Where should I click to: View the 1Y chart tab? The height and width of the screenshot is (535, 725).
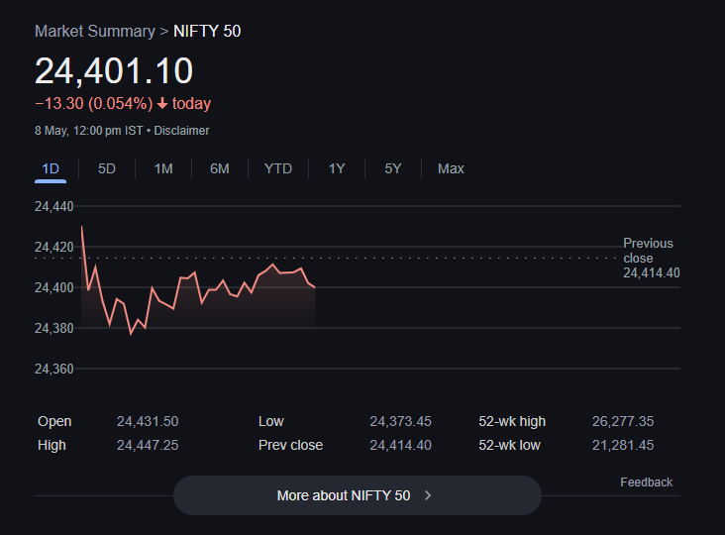(x=337, y=168)
